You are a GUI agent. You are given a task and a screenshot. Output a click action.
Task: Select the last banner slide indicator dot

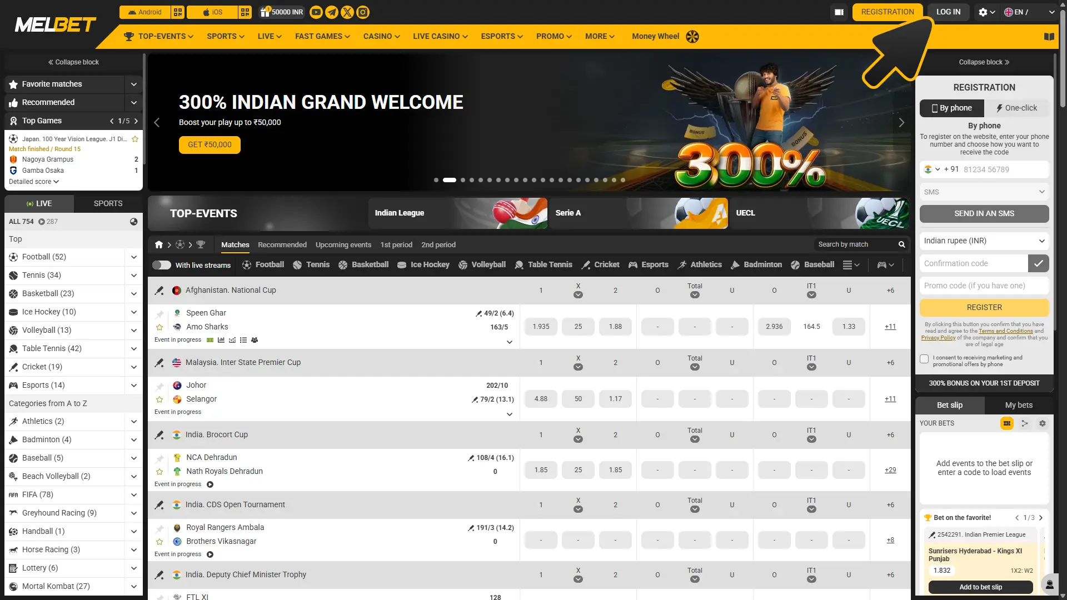623,180
